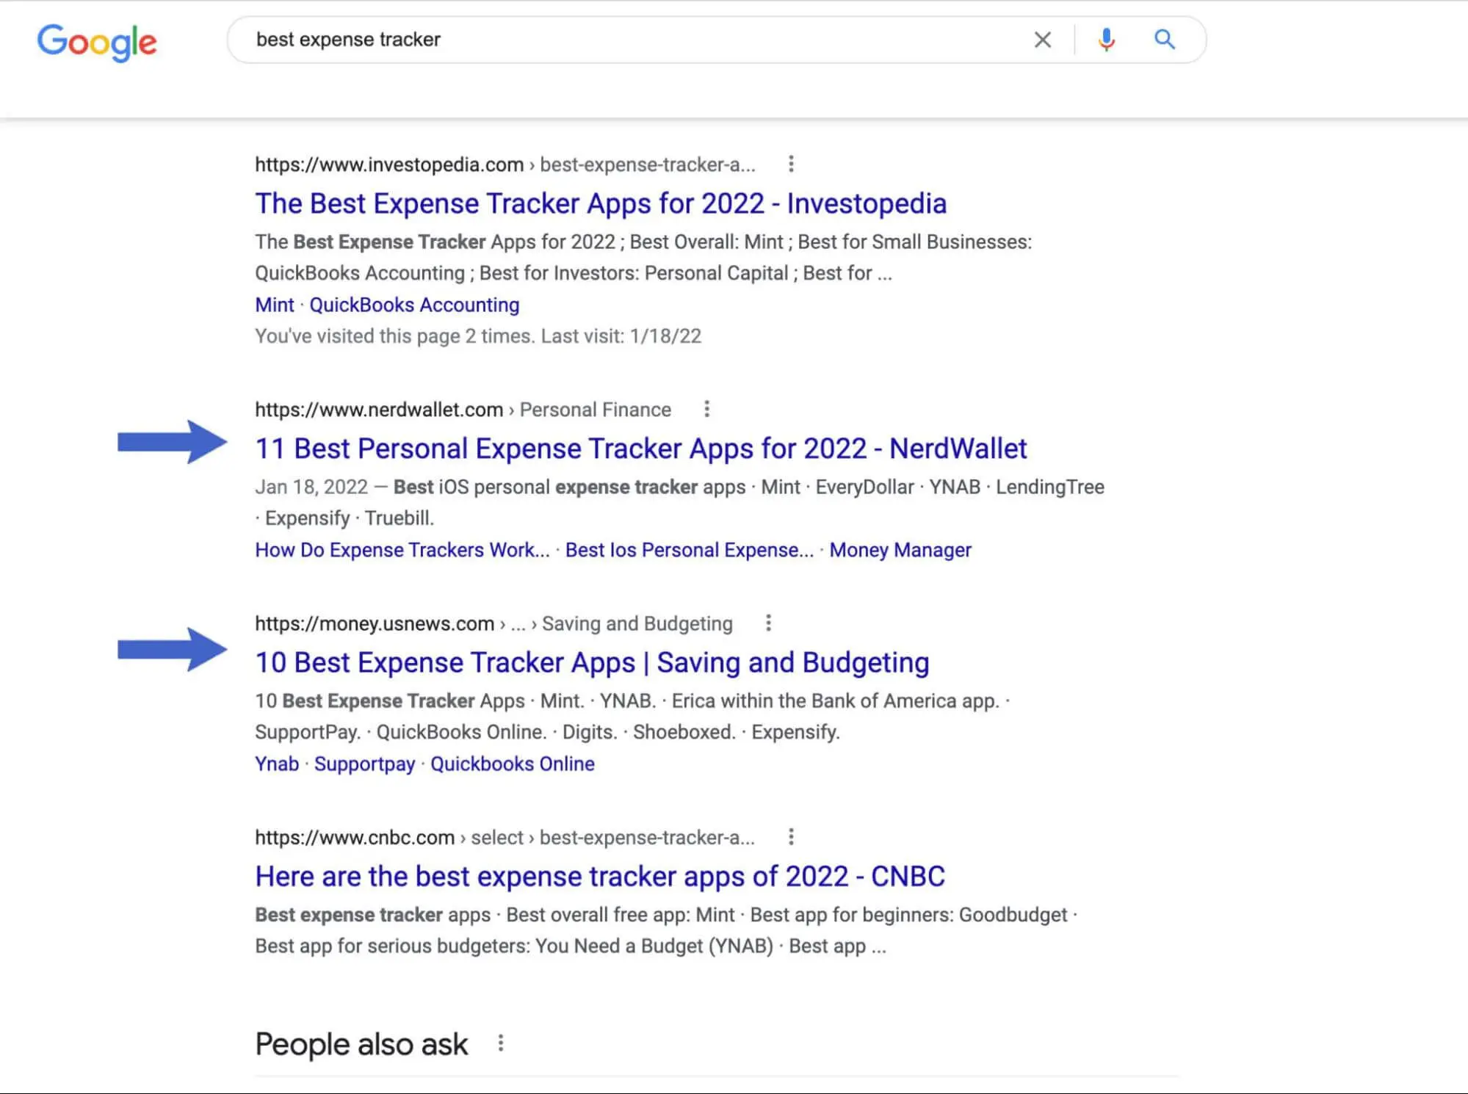The image size is (1468, 1094).
Task: Start voice search with microphone icon
Action: click(x=1106, y=40)
